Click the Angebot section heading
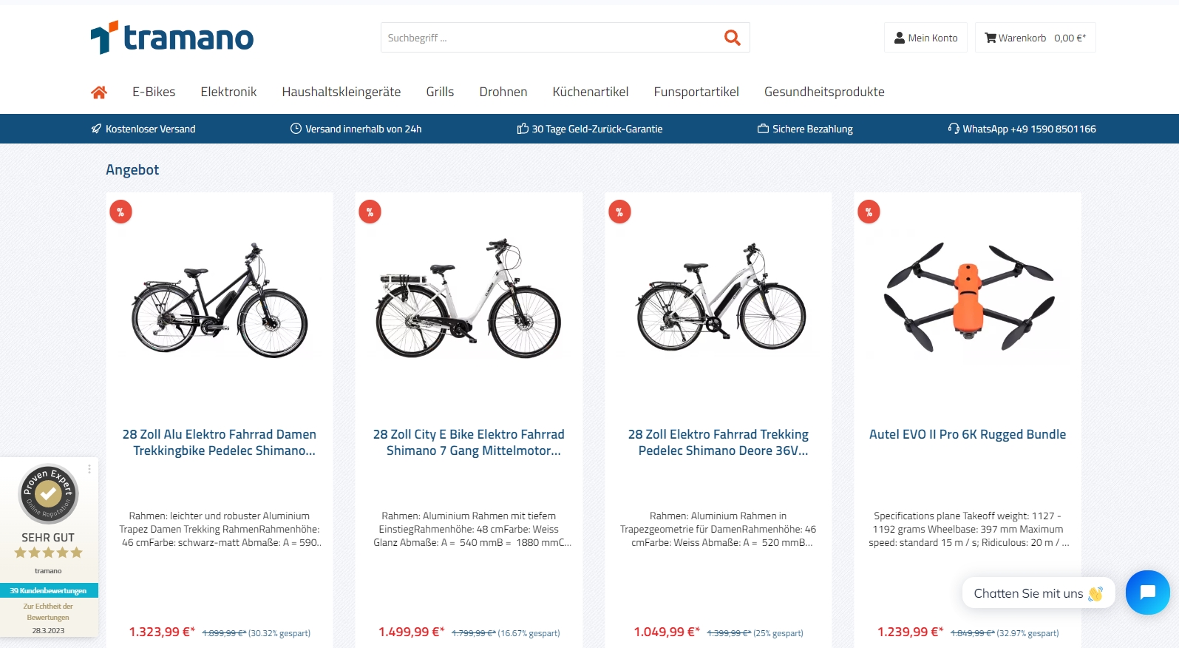1179x648 pixels. click(132, 169)
